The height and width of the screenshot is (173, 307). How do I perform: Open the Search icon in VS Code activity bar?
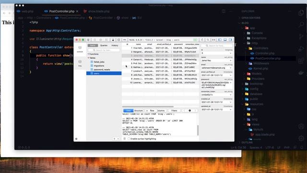click(x=301, y=25)
